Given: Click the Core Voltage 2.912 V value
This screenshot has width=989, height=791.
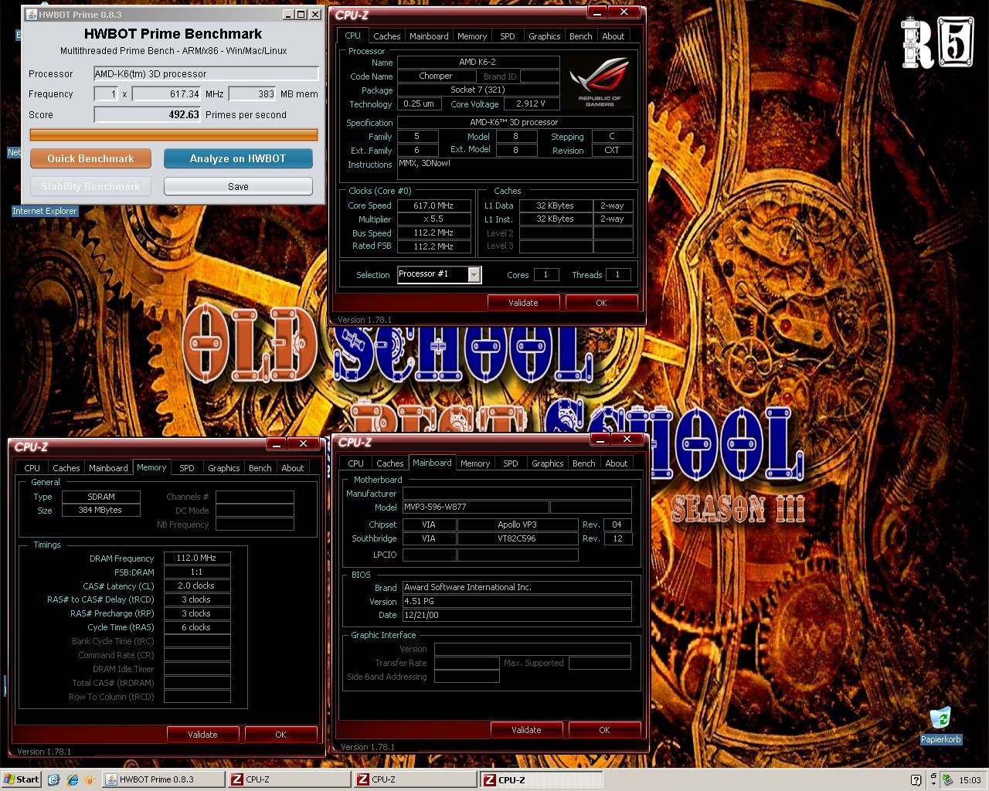Looking at the screenshot, I should (532, 104).
